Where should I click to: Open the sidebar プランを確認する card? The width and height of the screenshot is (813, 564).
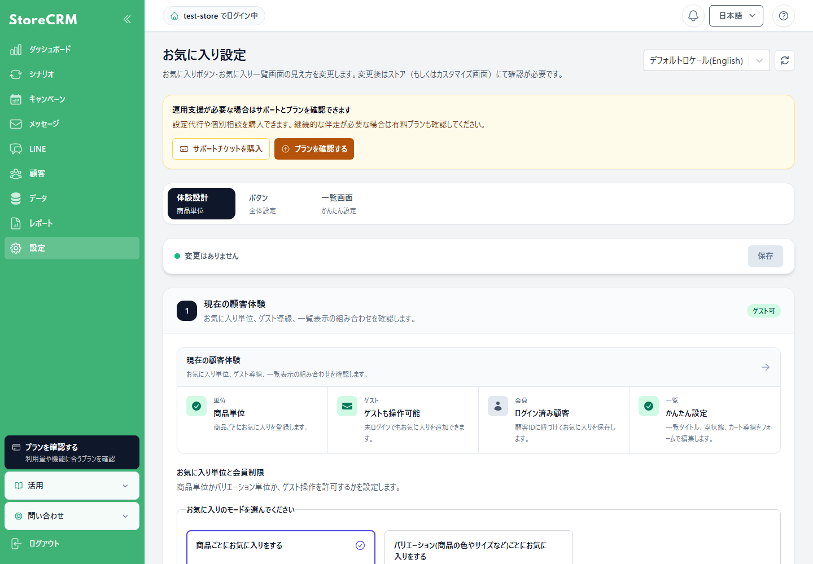tap(72, 452)
